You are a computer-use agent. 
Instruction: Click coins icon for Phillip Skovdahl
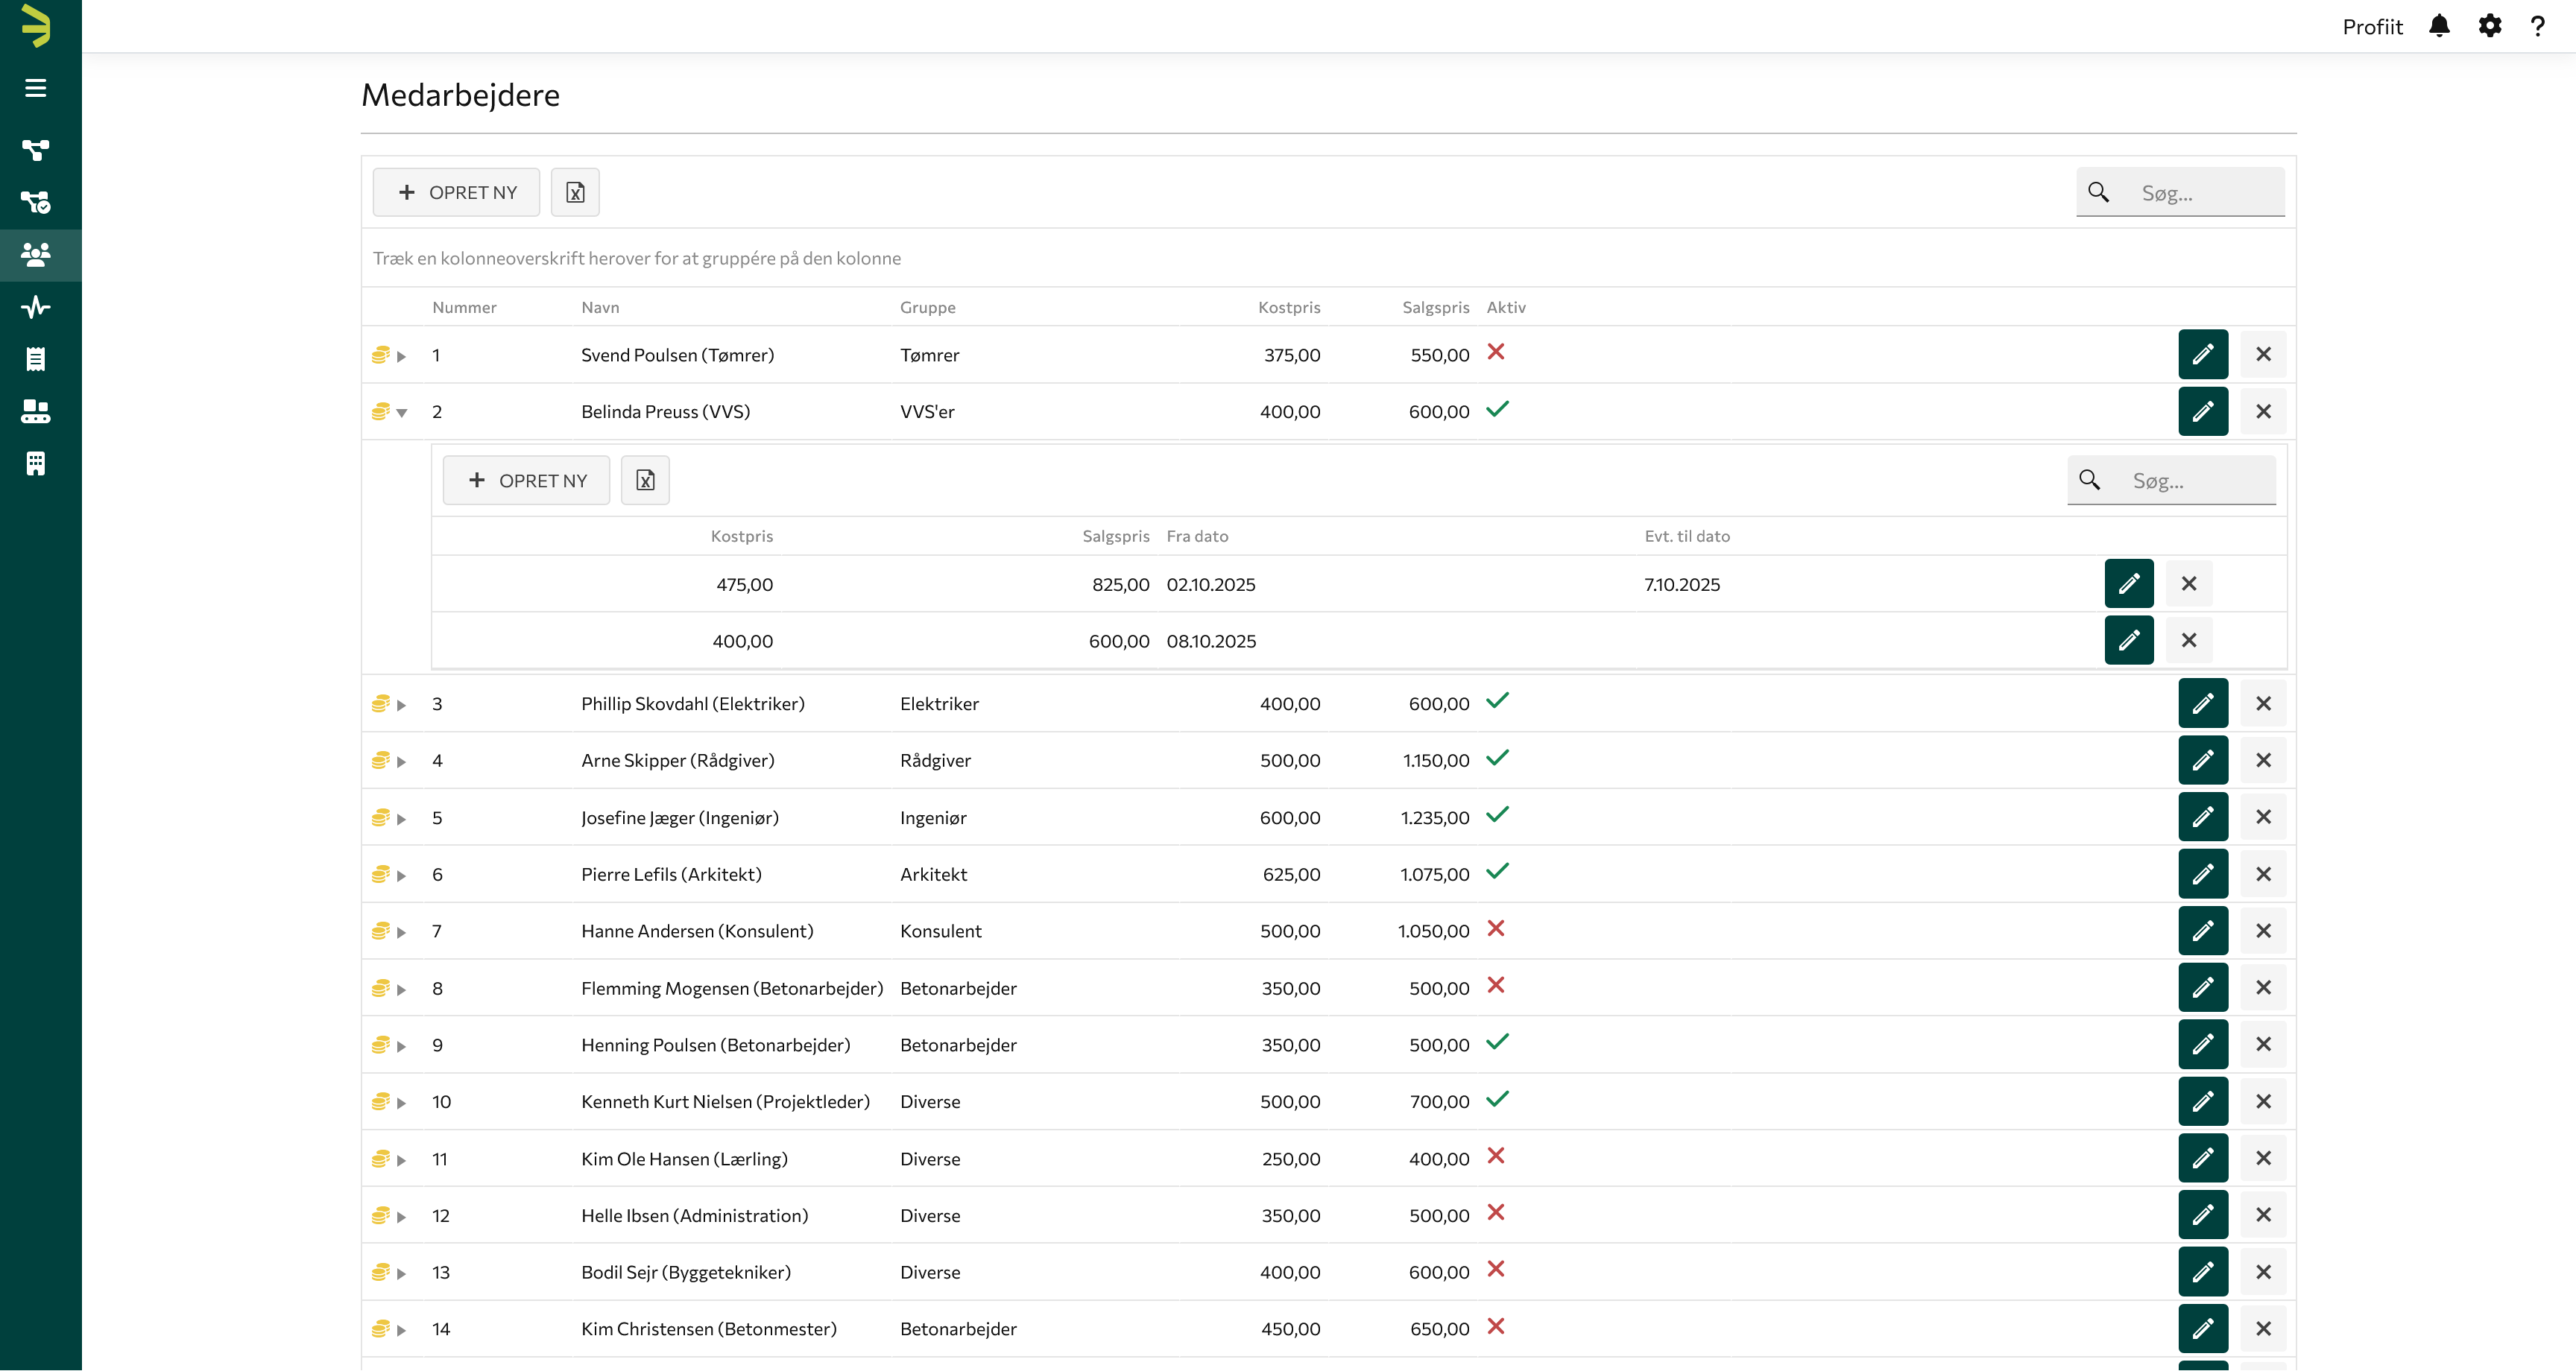[x=380, y=704]
